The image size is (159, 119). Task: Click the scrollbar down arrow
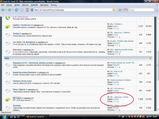point(157,110)
